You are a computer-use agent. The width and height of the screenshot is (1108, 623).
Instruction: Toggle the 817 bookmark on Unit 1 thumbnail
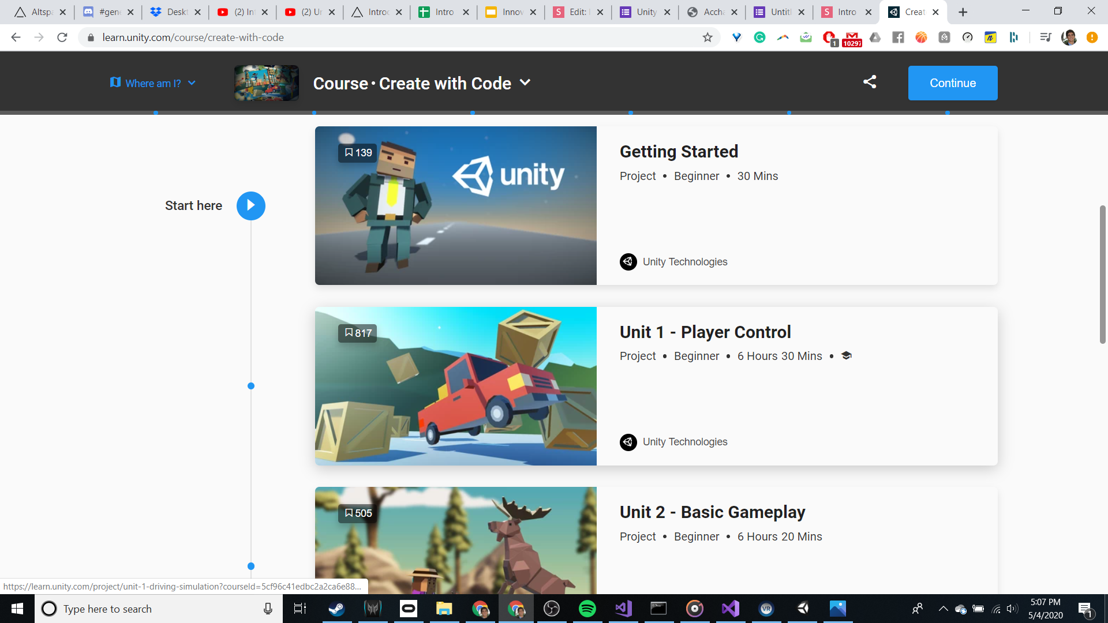point(358,333)
